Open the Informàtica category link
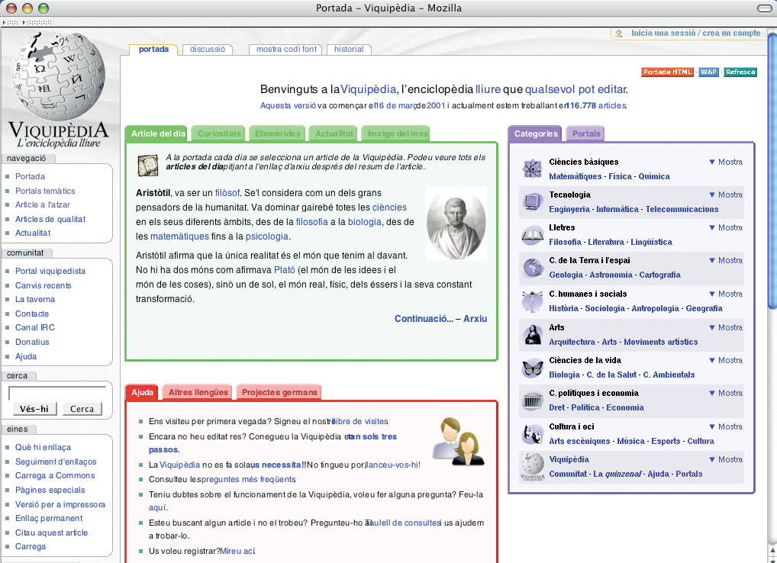Image resolution: width=777 pixels, height=563 pixels. point(617,209)
